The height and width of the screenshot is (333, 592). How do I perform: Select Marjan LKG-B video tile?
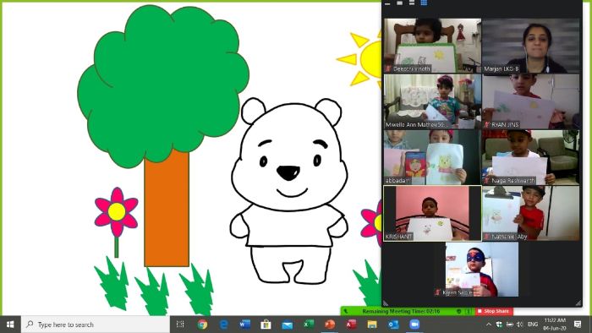click(530, 46)
